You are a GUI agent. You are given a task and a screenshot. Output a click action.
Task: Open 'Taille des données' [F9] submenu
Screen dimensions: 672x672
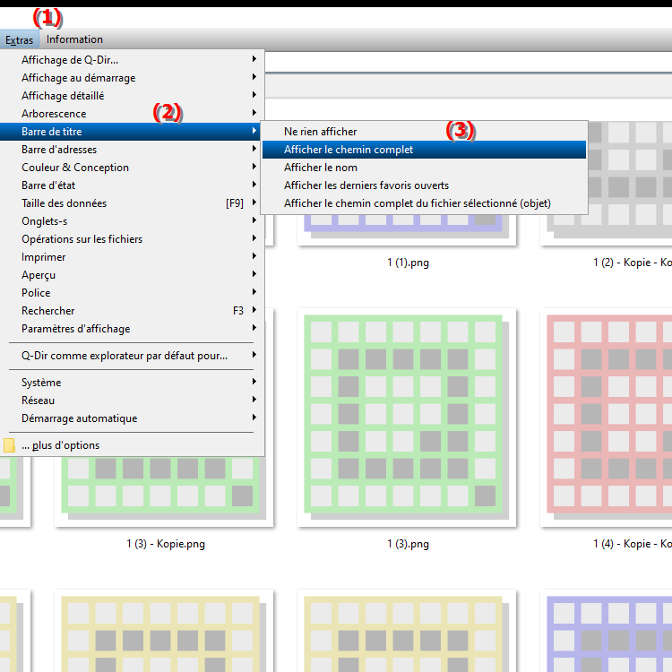click(x=132, y=203)
